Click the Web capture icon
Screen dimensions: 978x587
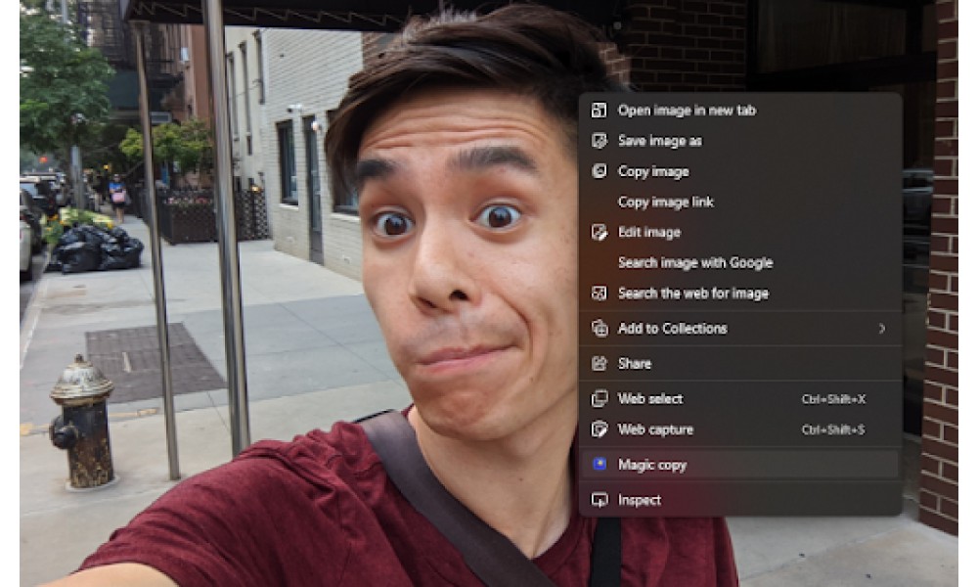click(599, 429)
